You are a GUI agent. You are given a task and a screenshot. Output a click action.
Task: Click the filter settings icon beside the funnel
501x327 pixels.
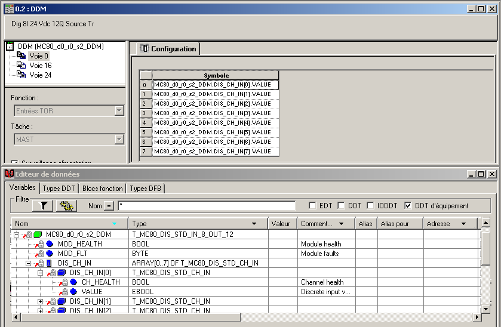[66, 206]
